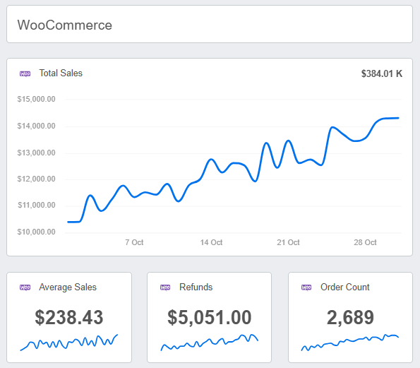
Task: Click the $15,000.00 axis label
Action: click(x=36, y=99)
